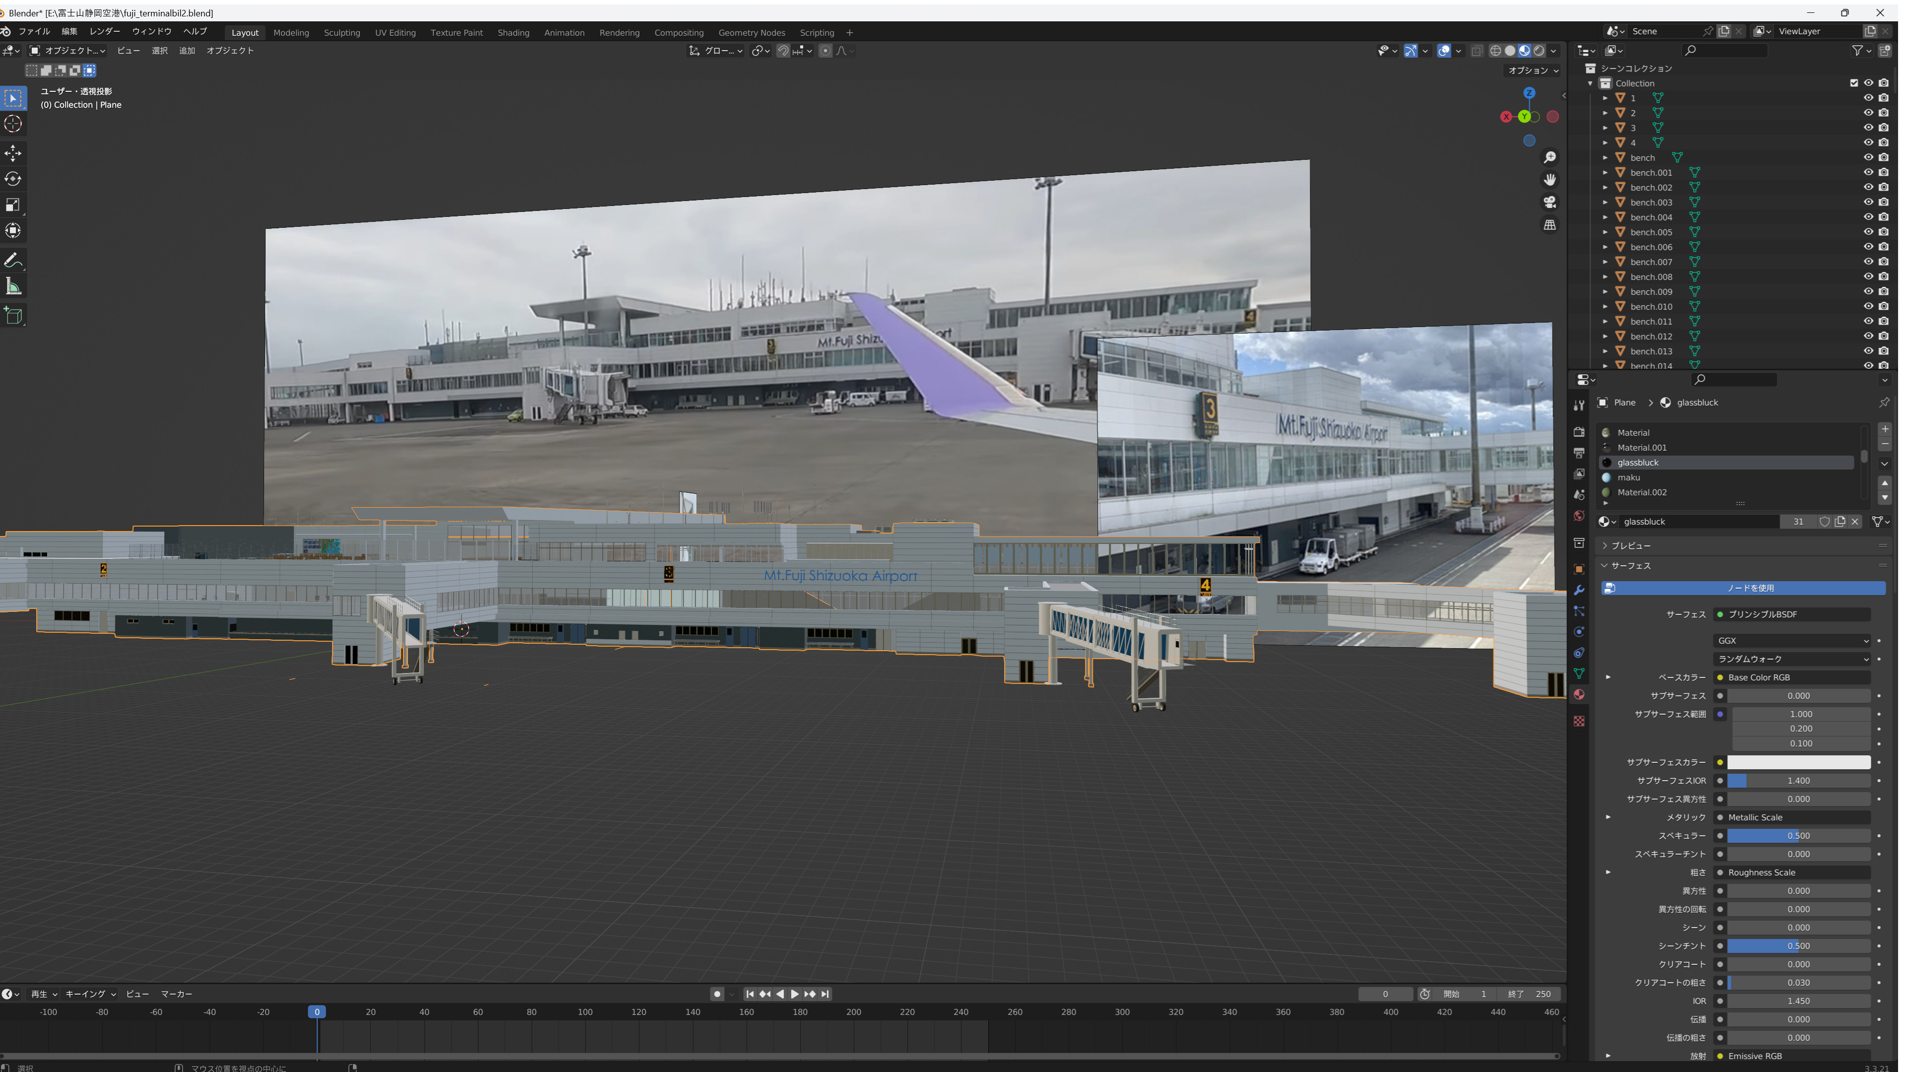The width and height of the screenshot is (1906, 1072).
Task: Click the timeline frame 0 marker
Action: [x=317, y=1012]
